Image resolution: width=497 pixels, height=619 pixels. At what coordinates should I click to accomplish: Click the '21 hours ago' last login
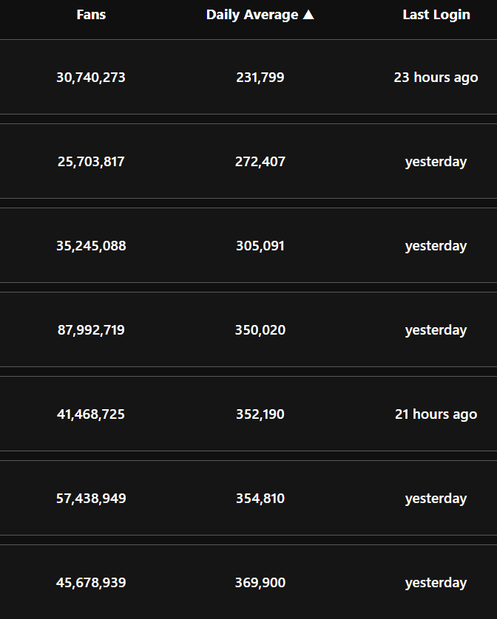(436, 414)
